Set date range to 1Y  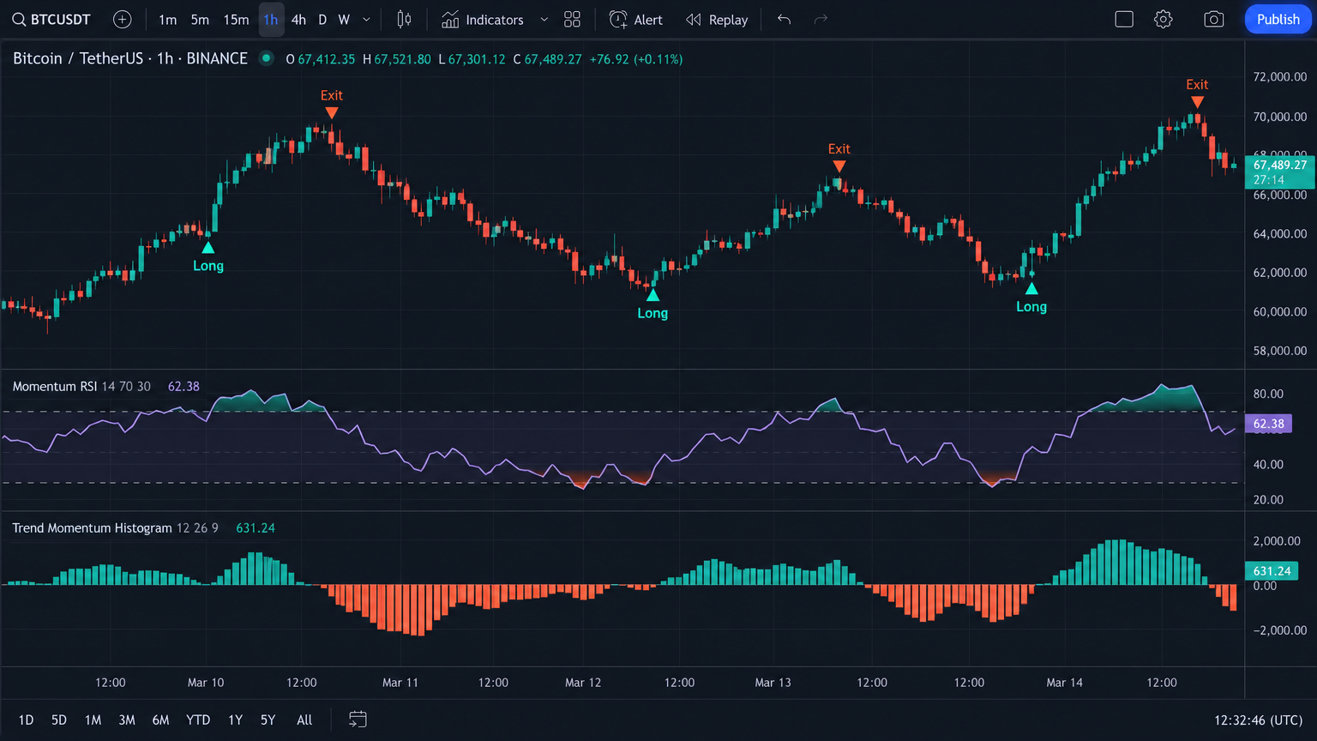tap(235, 720)
